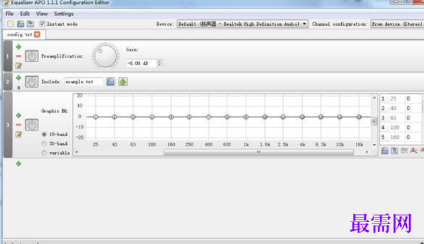The image size is (424, 244).
Task: Click the 25 Hz band handle on the EQ graph
Action: tap(95, 117)
